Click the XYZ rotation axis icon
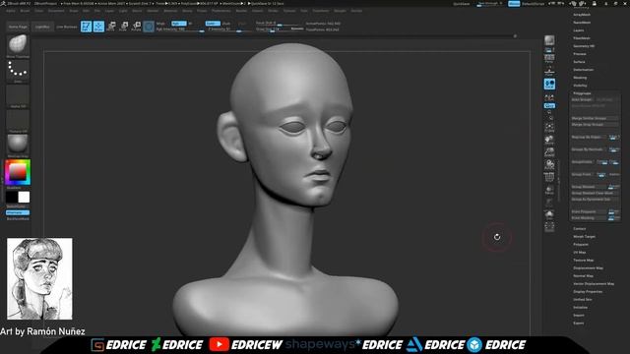The height and width of the screenshot is (354, 630). (x=549, y=97)
